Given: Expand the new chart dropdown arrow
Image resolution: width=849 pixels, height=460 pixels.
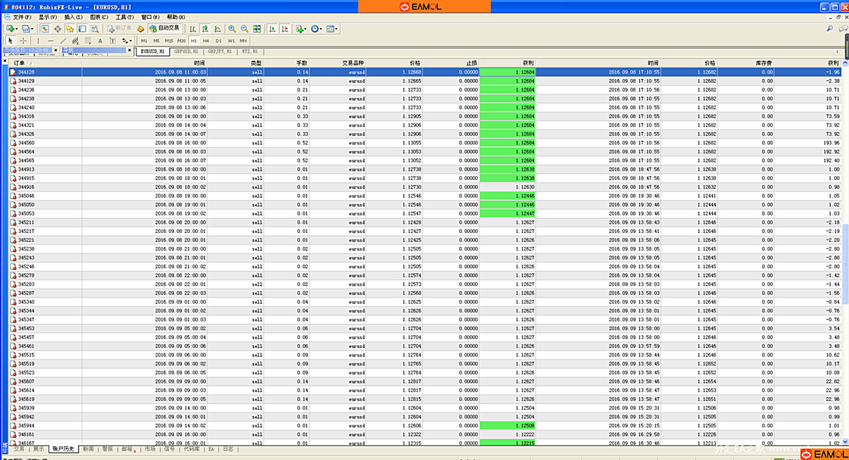Looking at the screenshot, I should [x=16, y=29].
